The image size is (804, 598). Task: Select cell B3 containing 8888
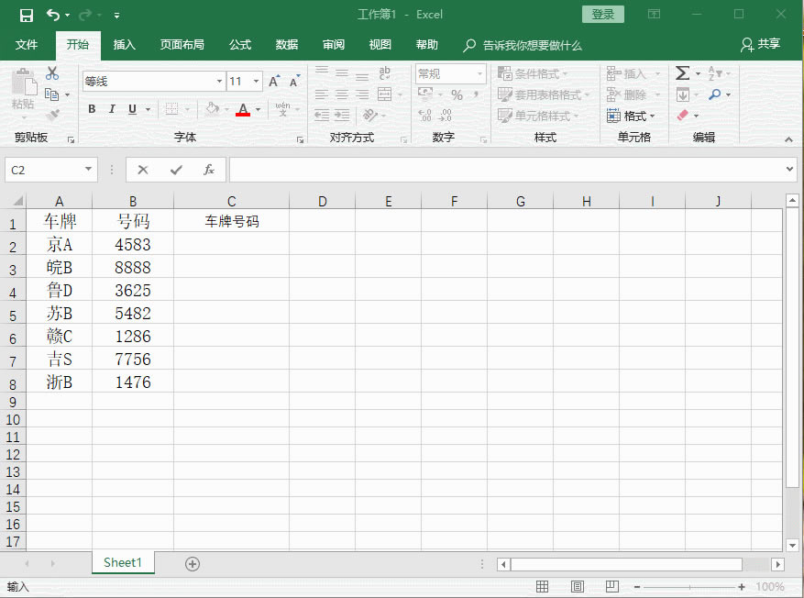[133, 268]
